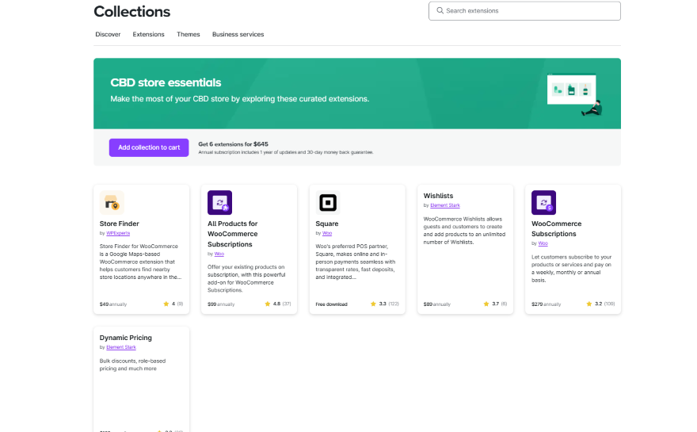Click the Free download label
The image size is (697, 432).
[x=331, y=304]
